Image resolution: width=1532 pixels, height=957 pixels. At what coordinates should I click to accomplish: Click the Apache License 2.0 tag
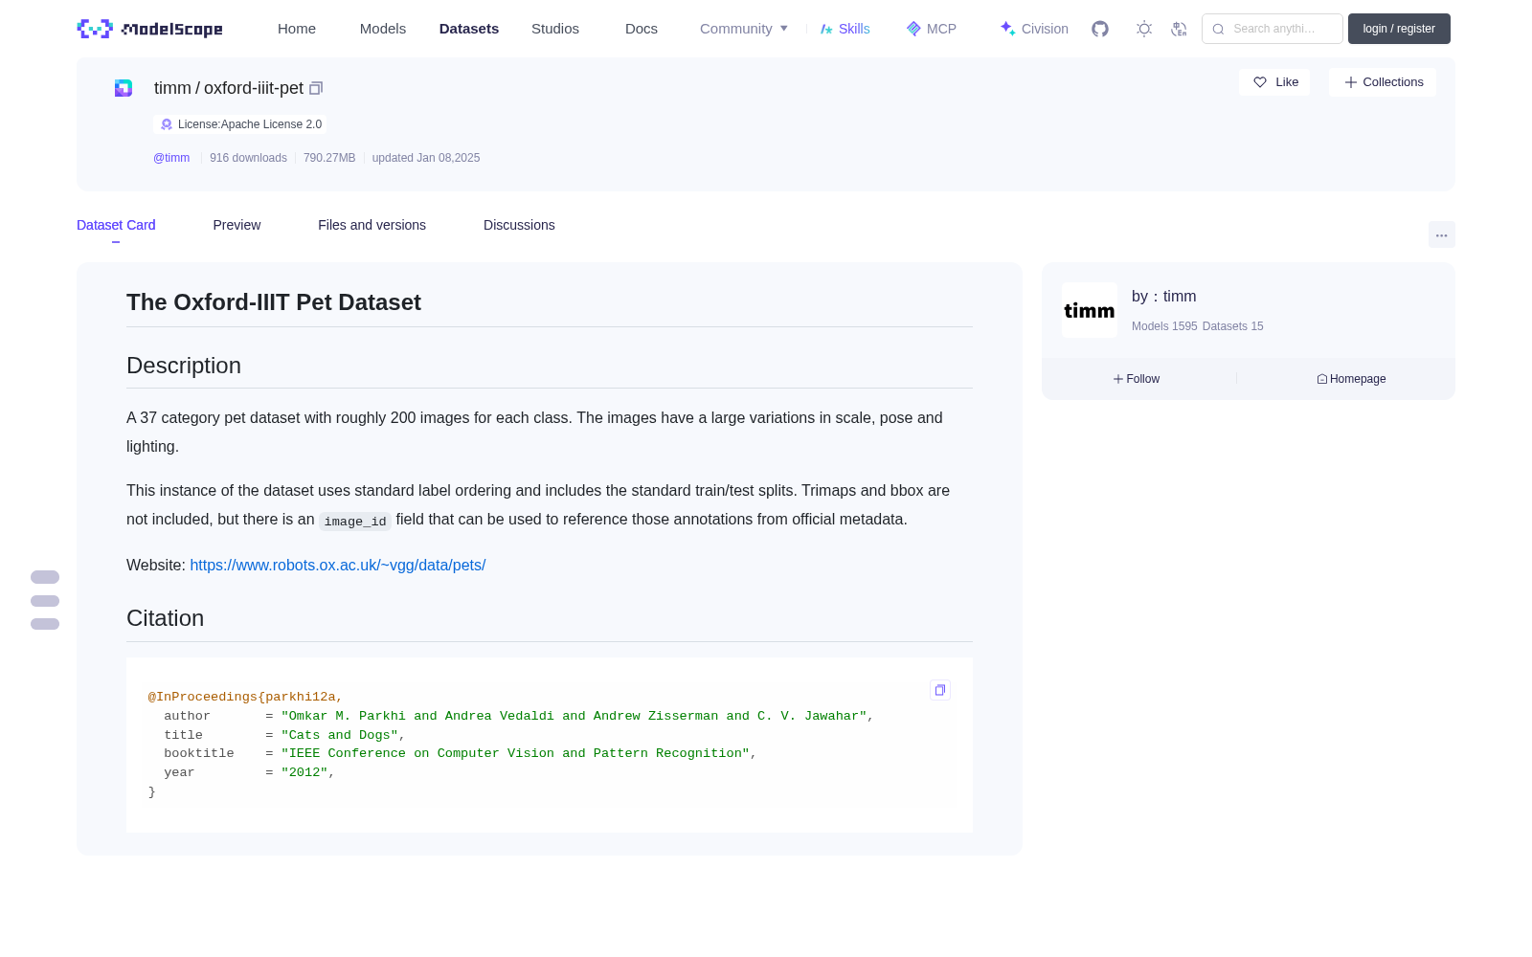pyautogui.click(x=240, y=124)
